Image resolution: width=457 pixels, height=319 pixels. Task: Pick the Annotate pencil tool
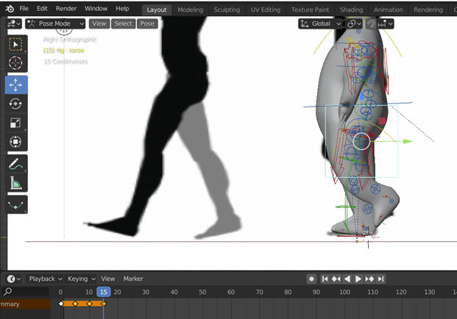pos(15,164)
